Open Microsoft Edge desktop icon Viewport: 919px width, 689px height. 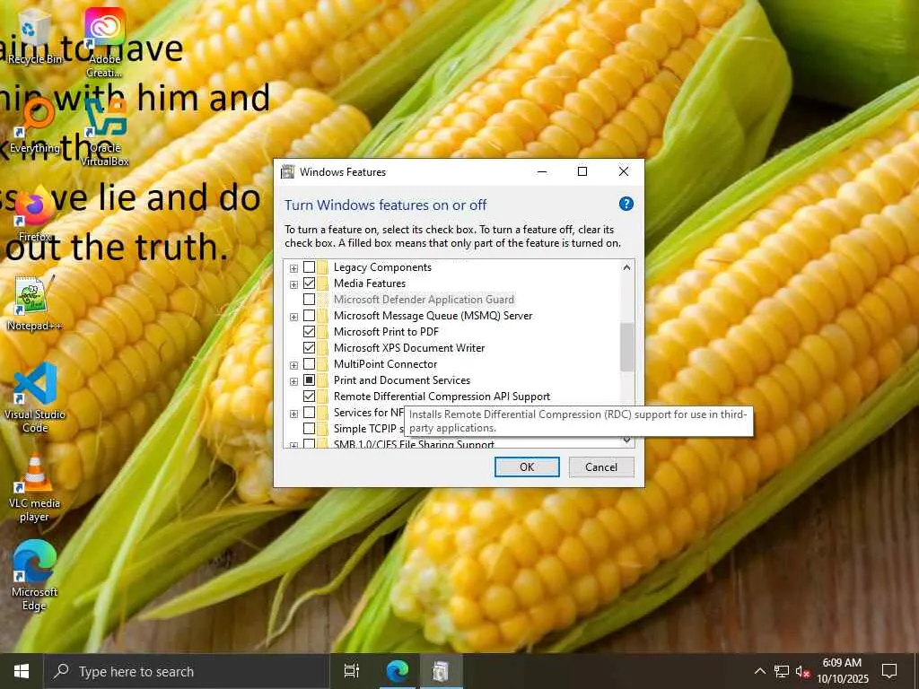tap(35, 575)
